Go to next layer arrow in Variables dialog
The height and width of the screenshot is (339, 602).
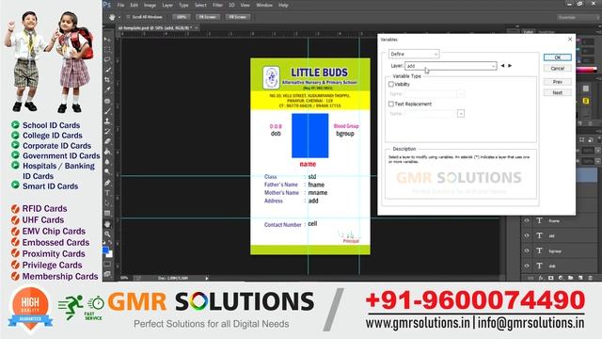(x=510, y=66)
